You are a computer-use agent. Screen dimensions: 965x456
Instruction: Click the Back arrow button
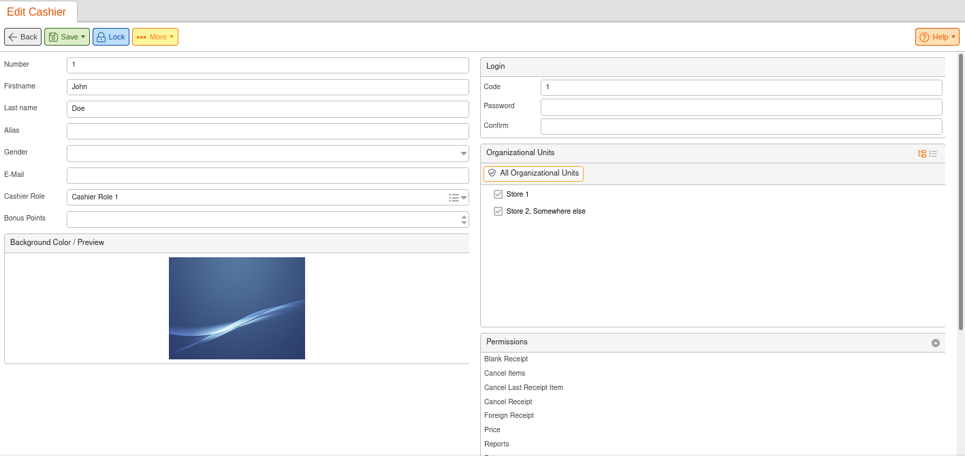point(22,37)
